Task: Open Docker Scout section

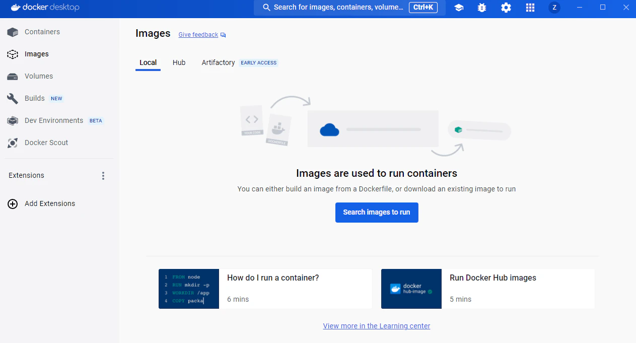Action: point(46,143)
